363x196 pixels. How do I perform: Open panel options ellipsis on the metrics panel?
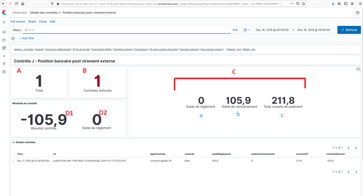[358, 69]
